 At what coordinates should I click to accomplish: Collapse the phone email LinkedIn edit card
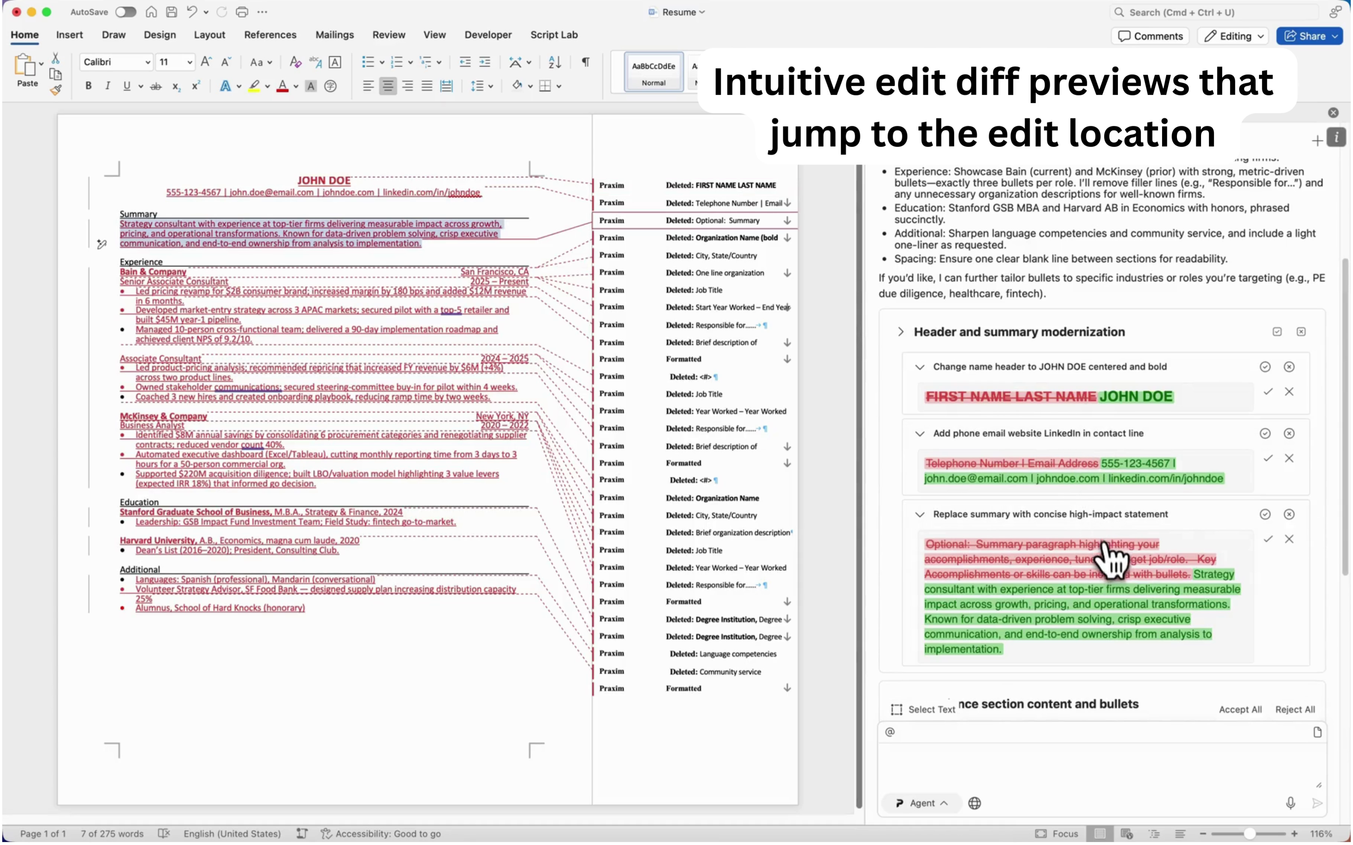920,434
